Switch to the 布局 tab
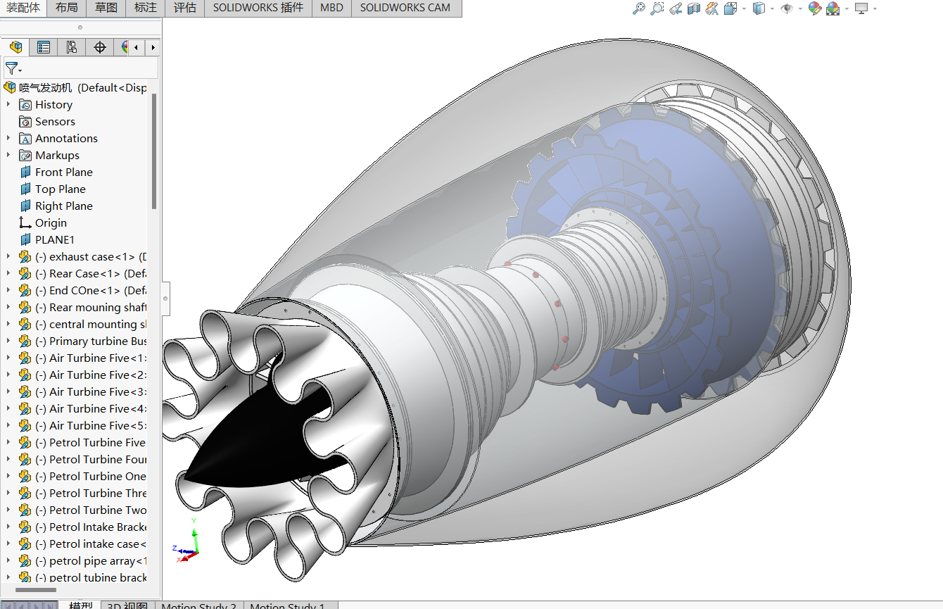The height and width of the screenshot is (609, 943). click(x=67, y=8)
